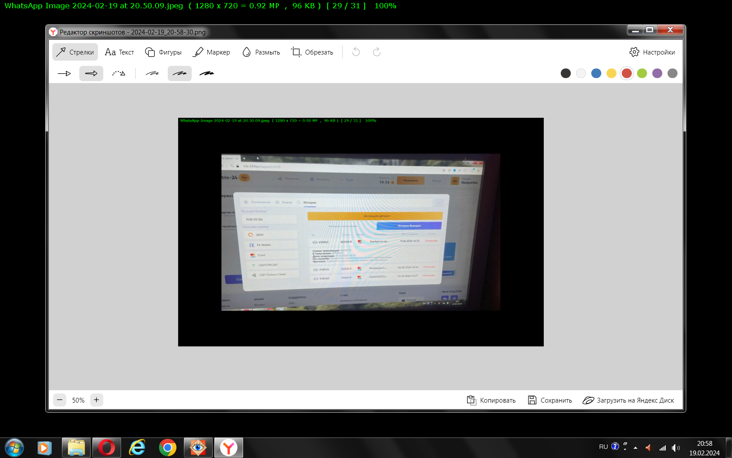
Task: Open Настройки settings
Action: point(652,52)
